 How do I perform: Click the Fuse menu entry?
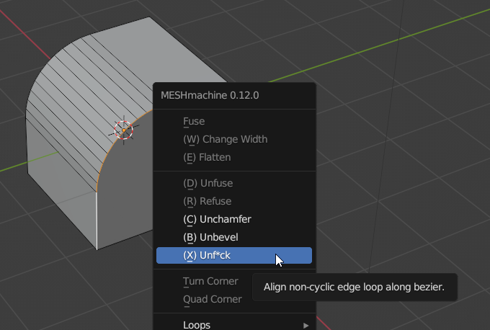point(194,122)
